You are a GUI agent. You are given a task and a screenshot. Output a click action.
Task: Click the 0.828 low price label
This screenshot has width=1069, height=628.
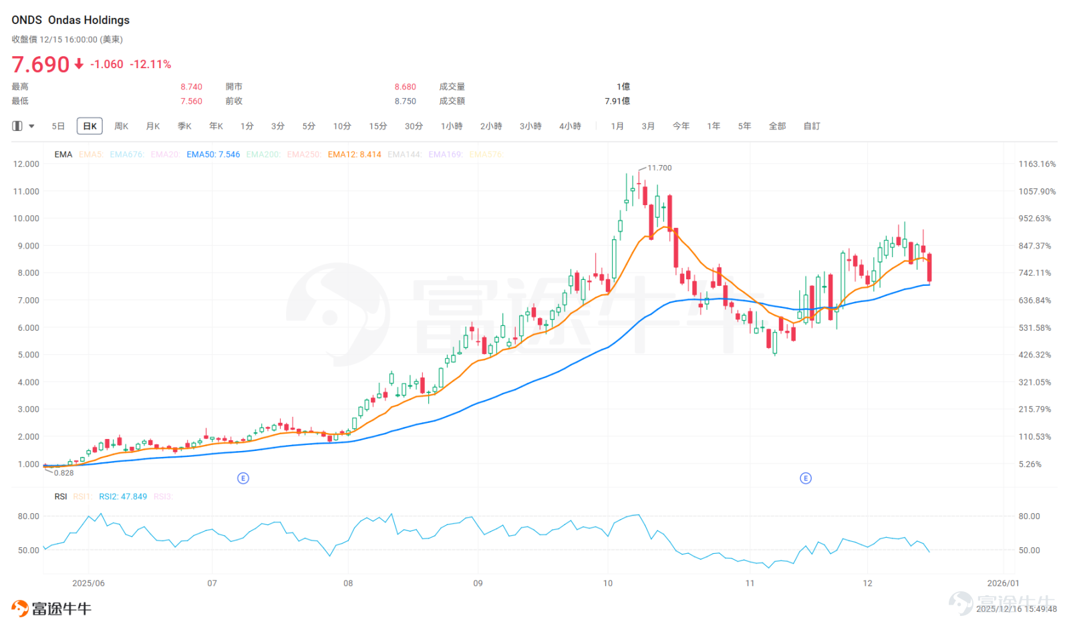point(64,473)
